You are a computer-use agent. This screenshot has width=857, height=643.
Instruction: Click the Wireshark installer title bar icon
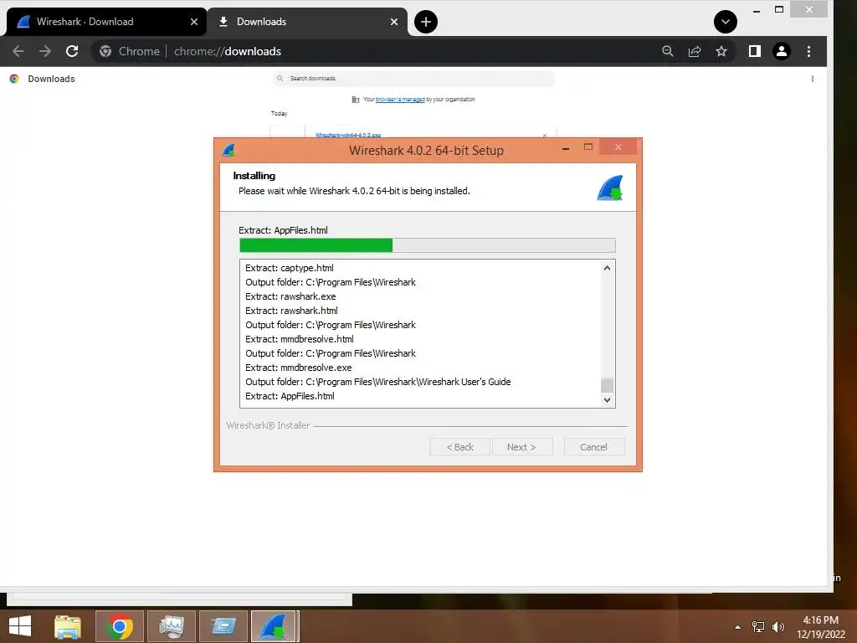point(229,150)
